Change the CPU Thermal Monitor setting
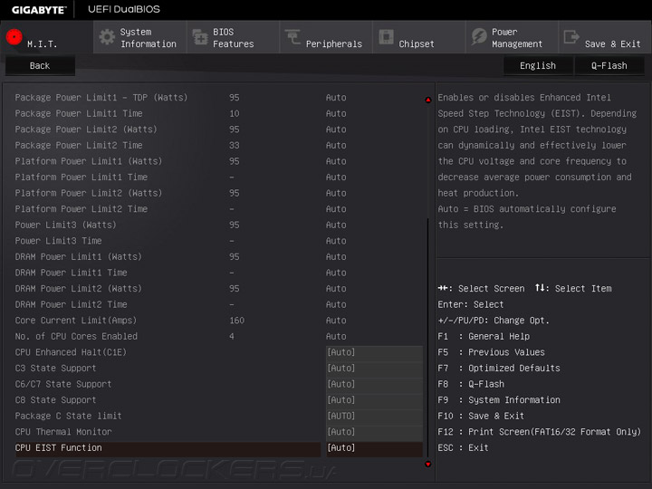This screenshot has width=652, height=489. [x=373, y=432]
